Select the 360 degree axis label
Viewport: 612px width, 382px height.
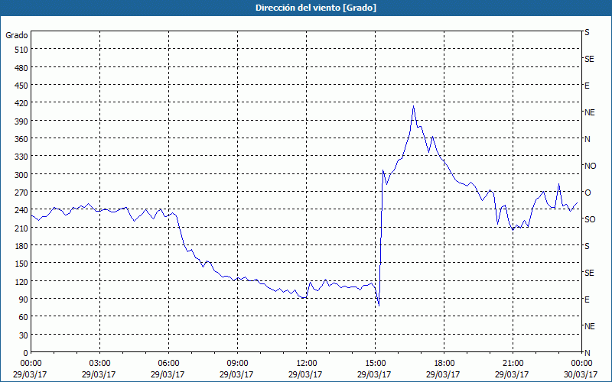(x=21, y=139)
